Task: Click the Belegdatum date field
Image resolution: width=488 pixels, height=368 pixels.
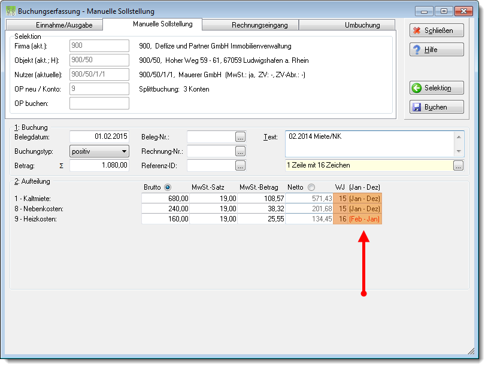Action: [99, 136]
